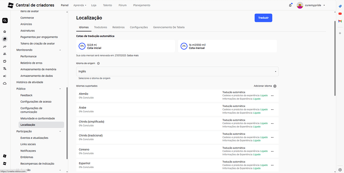
Task: Click the experience thumbnail in the left rail
Action: (x=5, y=21)
